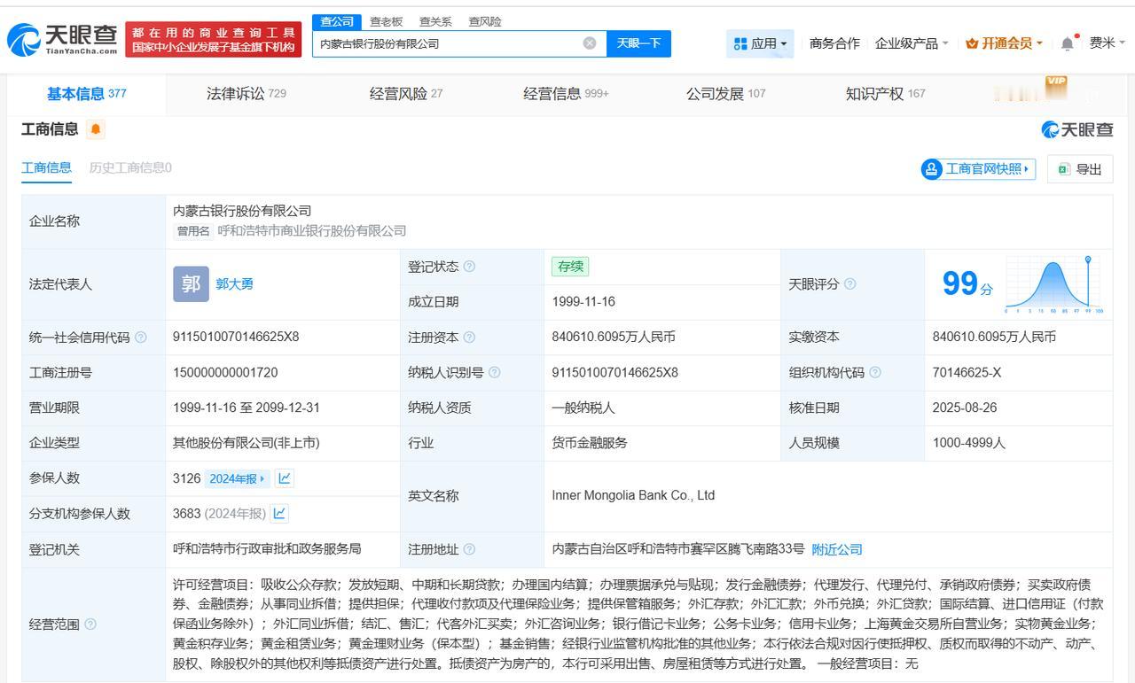The width and height of the screenshot is (1135, 683).
Task: Click former name 呼和浩特市商业银行股份有限公司
Action: pyautogui.click(x=312, y=231)
